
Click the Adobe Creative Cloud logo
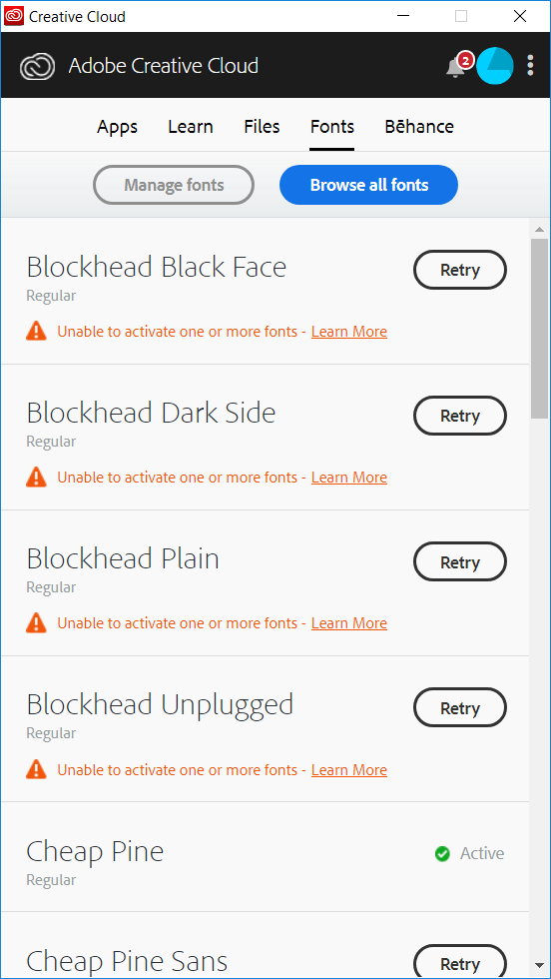tap(38, 66)
